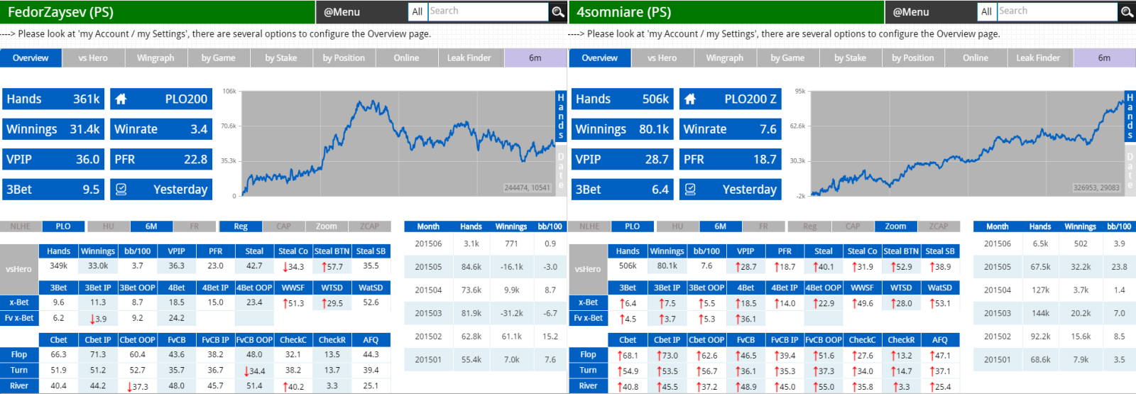Click the Steal BTN header in FedorZaysev stats
This screenshot has width=1136, height=394.
[x=332, y=251]
